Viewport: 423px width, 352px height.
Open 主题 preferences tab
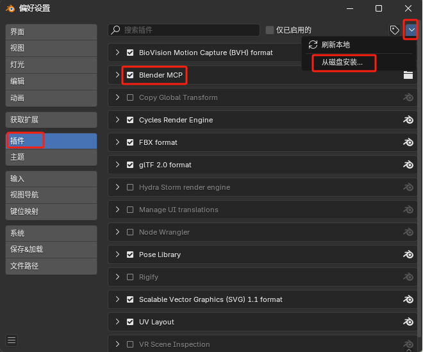point(51,157)
